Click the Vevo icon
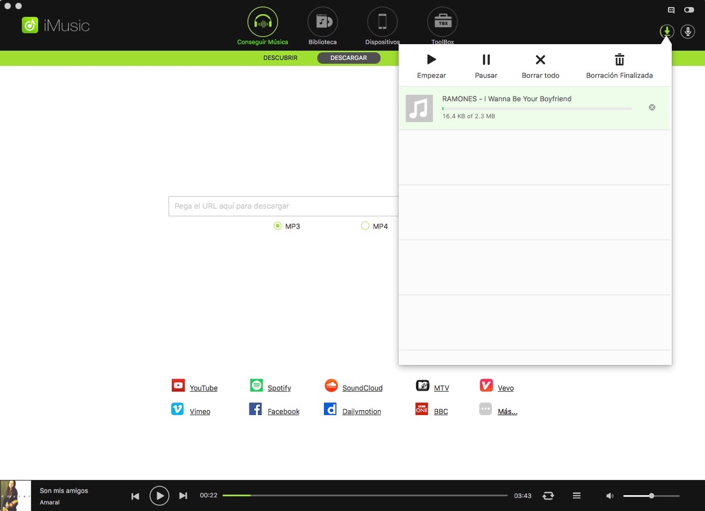 click(x=486, y=385)
